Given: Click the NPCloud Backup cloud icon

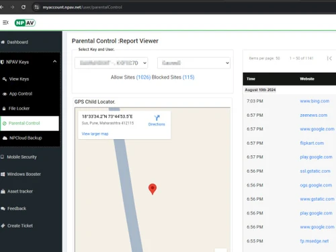Looking at the screenshot, I should [5, 138].
